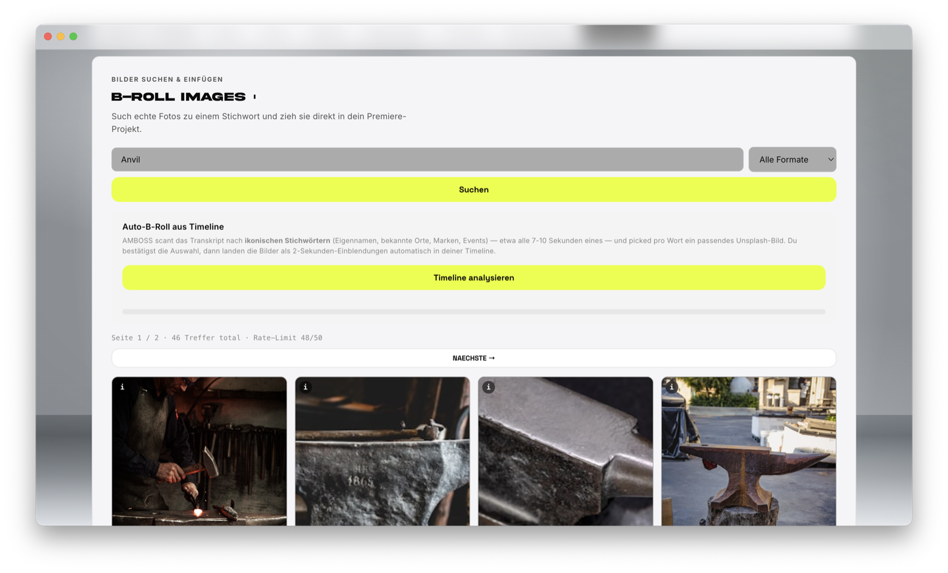Click the 'Auto-B-Roll aus Timeline' heading
Viewport: 948px width, 573px height.
[173, 226]
